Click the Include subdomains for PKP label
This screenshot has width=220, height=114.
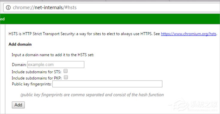(37, 78)
